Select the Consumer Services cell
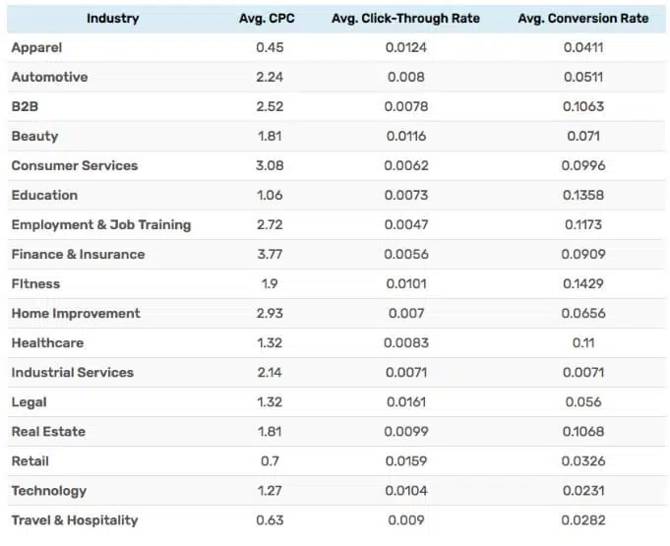This screenshot has height=546, width=670. [75, 166]
